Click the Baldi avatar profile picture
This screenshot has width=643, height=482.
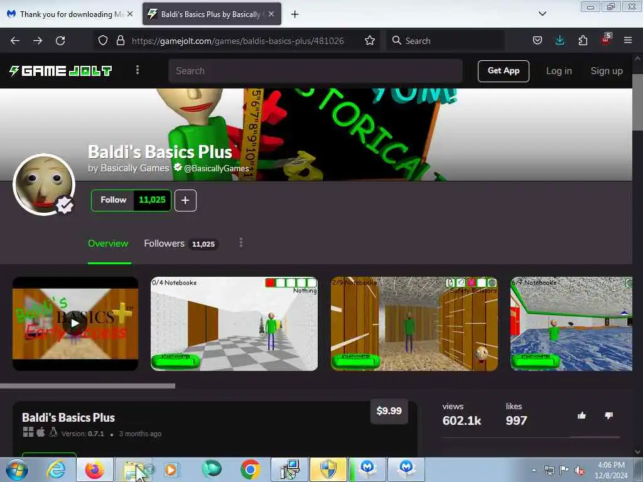tap(43, 184)
